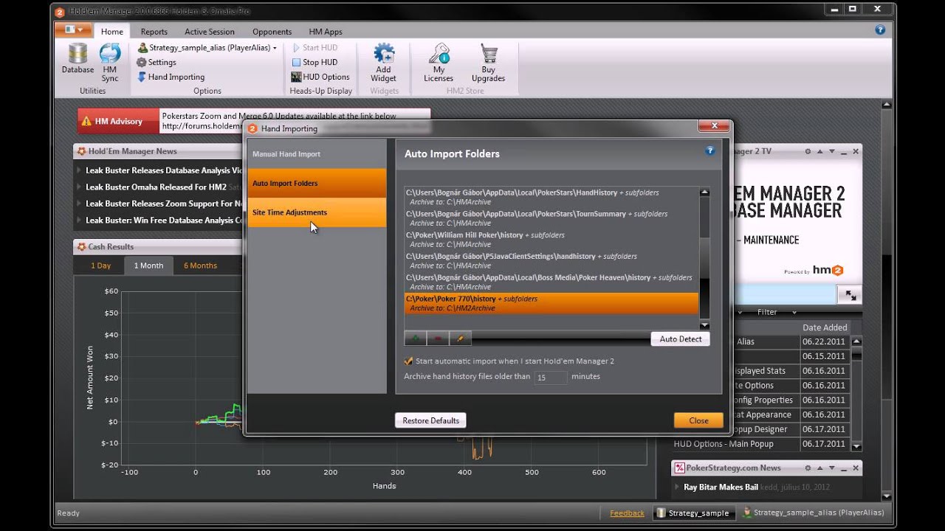Select the Poker 770 history folder entry

pos(551,303)
